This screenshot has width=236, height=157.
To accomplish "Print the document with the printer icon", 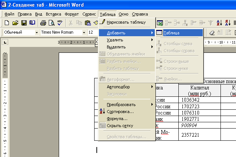I will coord(43,23).
